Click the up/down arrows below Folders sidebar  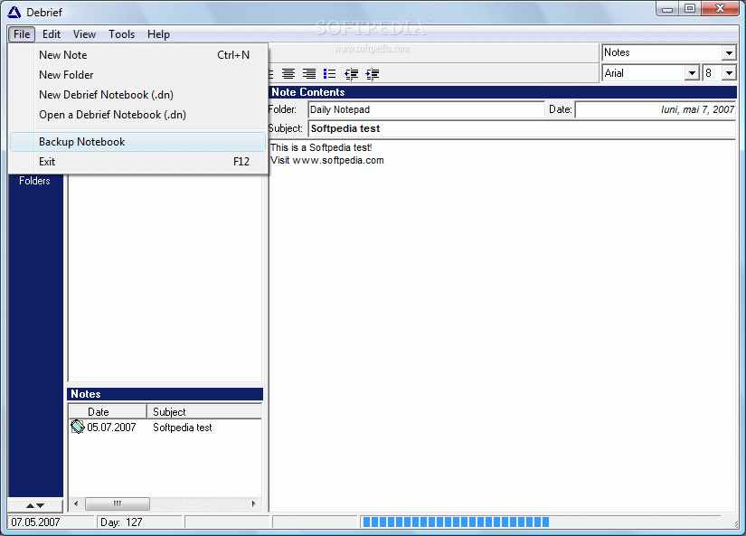click(35, 505)
